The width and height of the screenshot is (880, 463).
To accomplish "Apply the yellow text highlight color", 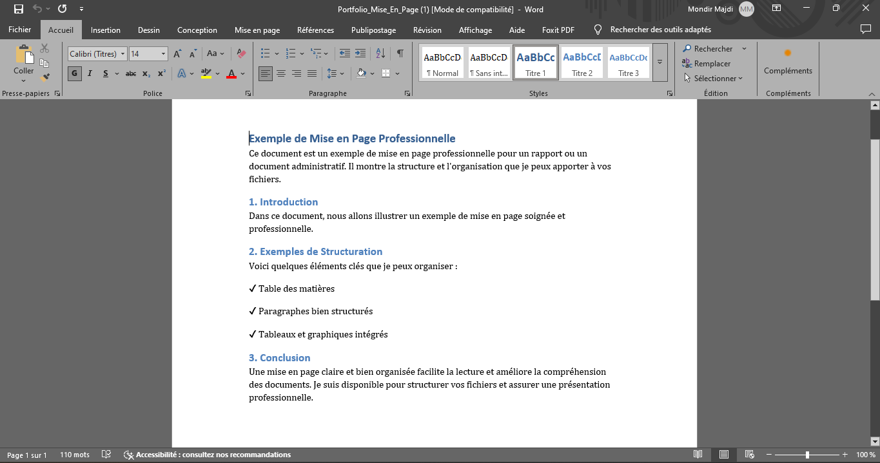I will (206, 73).
